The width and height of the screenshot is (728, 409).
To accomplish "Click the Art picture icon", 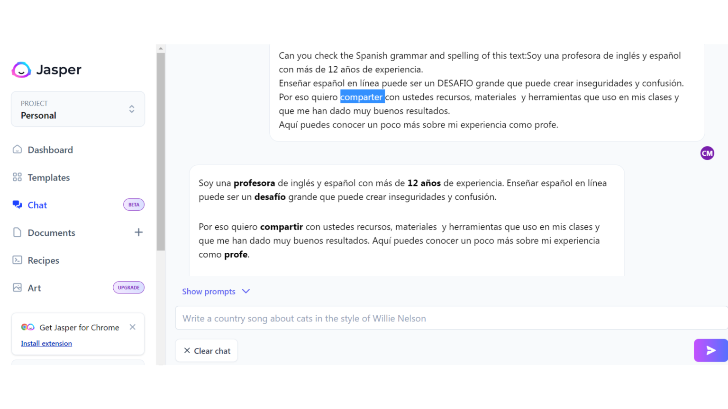I will 18,287.
